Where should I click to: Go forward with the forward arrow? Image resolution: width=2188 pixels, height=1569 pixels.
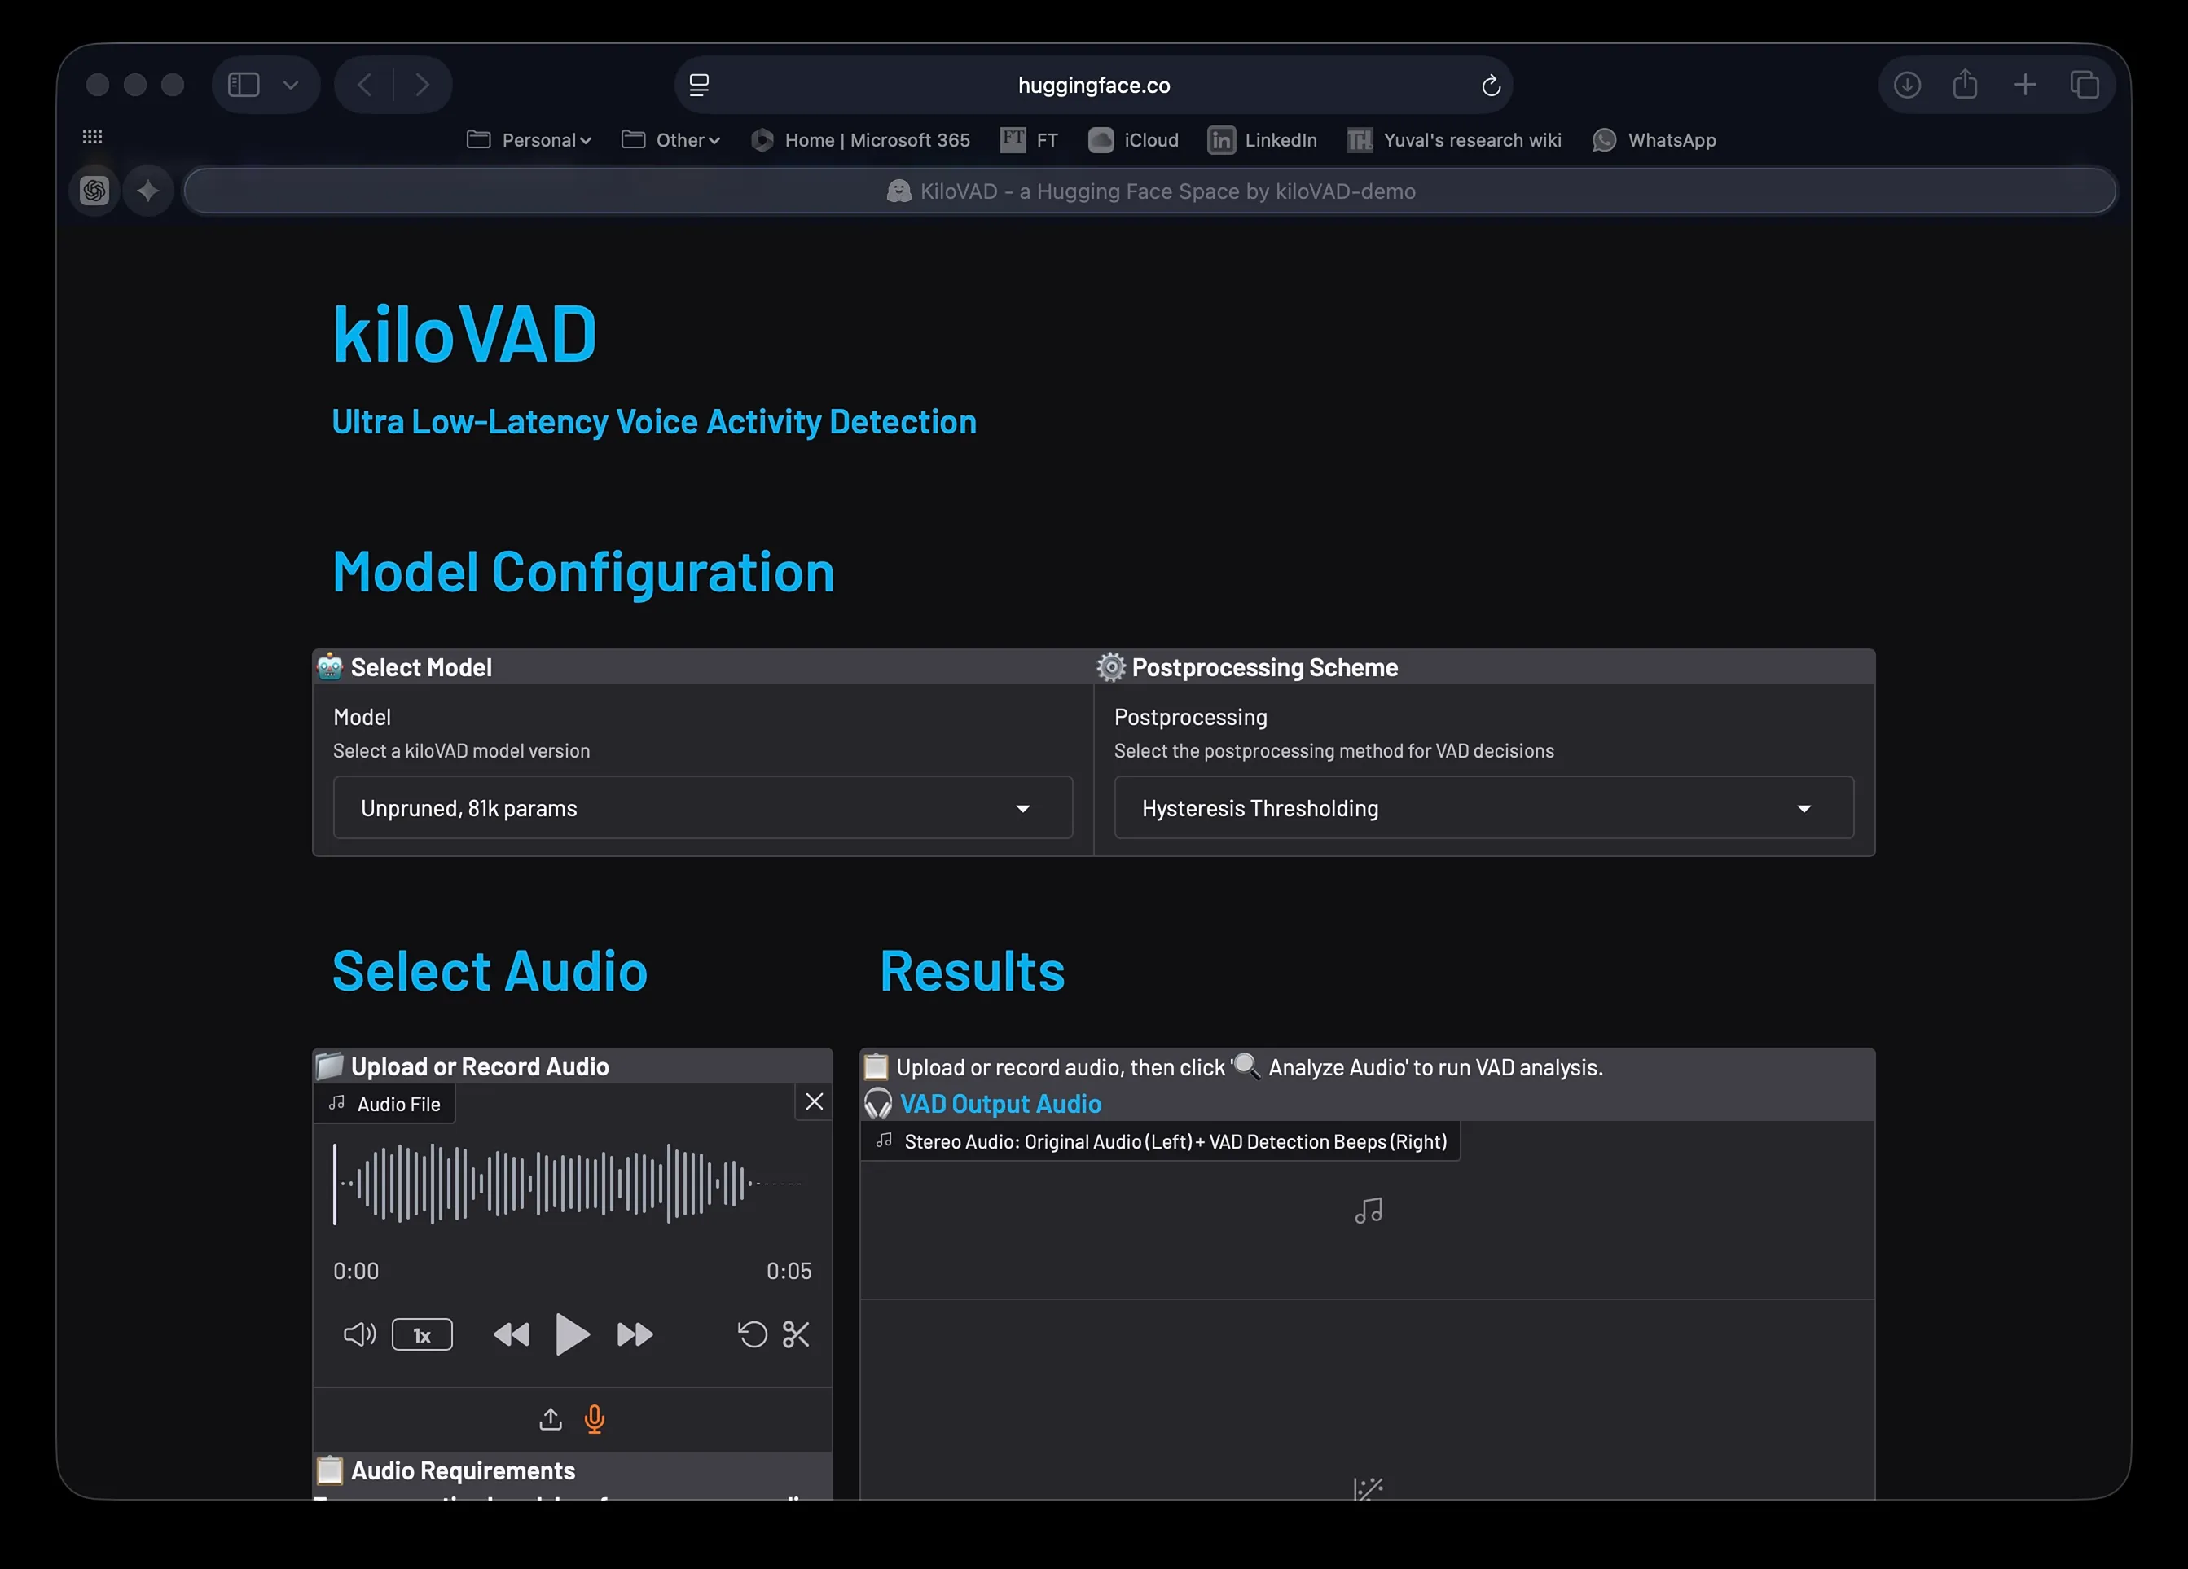pos(423,85)
